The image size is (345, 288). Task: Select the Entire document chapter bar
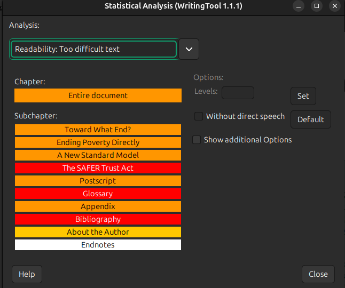[x=98, y=95]
